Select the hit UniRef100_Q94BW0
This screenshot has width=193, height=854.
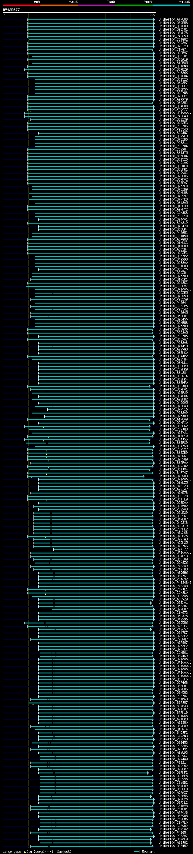pos(173,106)
